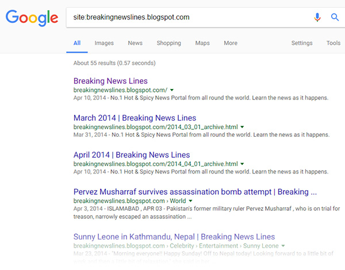Click the Google logo
The width and height of the screenshot is (345, 270).
point(32,18)
